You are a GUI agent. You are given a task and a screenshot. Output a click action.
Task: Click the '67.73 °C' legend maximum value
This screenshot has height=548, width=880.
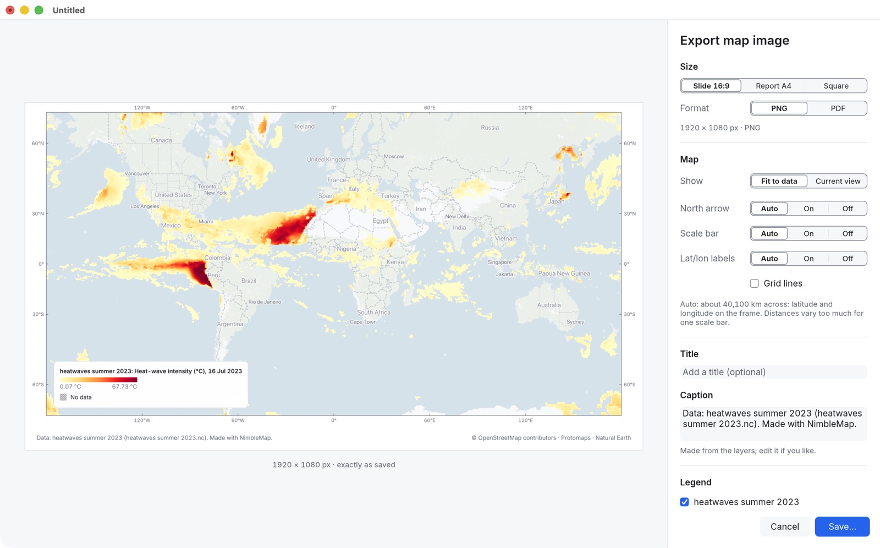pyautogui.click(x=124, y=387)
